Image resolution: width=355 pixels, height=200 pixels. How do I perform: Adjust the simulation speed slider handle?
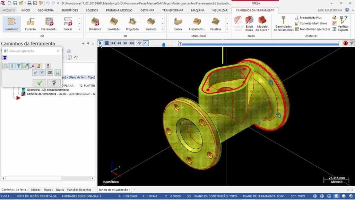point(164,44)
